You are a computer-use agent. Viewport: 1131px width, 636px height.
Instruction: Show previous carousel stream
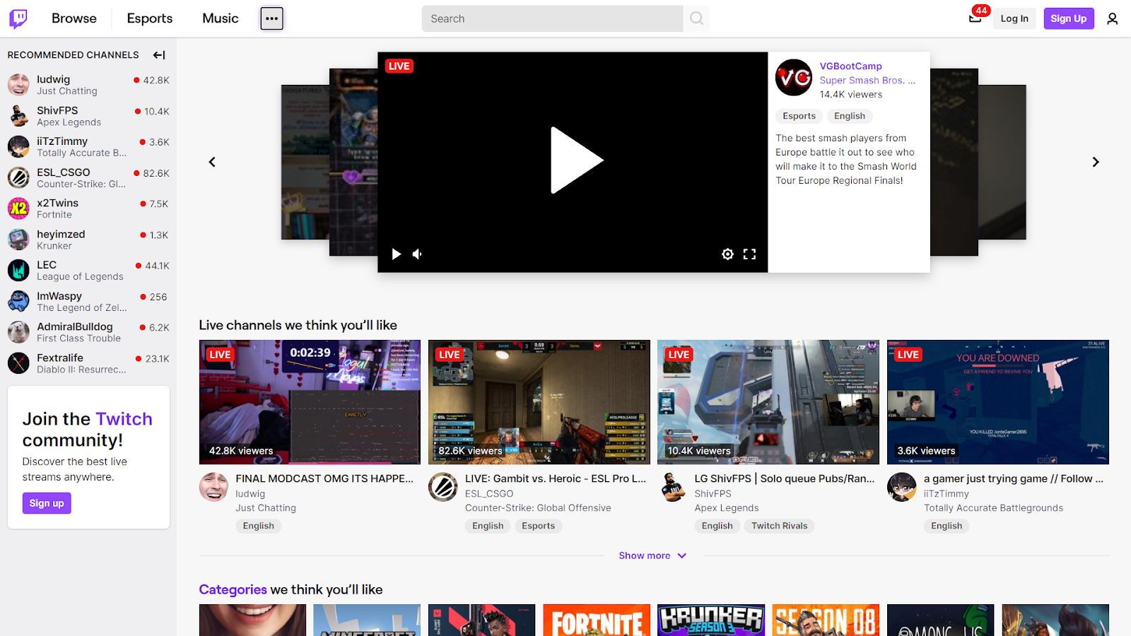point(212,162)
